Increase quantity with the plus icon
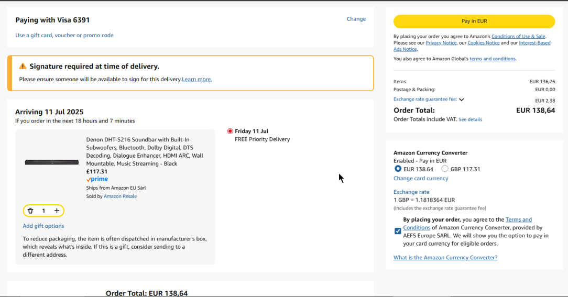Image resolution: width=568 pixels, height=297 pixels. tap(57, 211)
